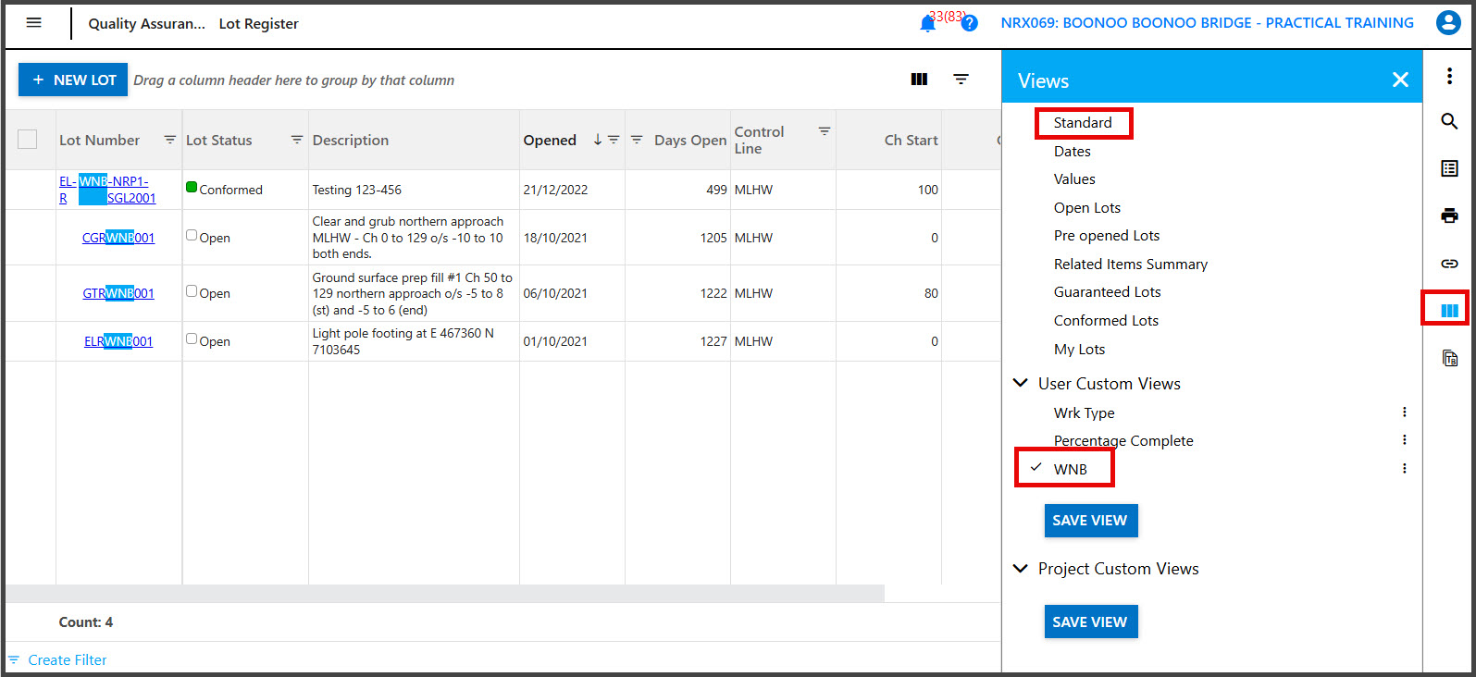Open the hamburger main menu
Viewport: 1476px width, 677px height.
point(34,23)
